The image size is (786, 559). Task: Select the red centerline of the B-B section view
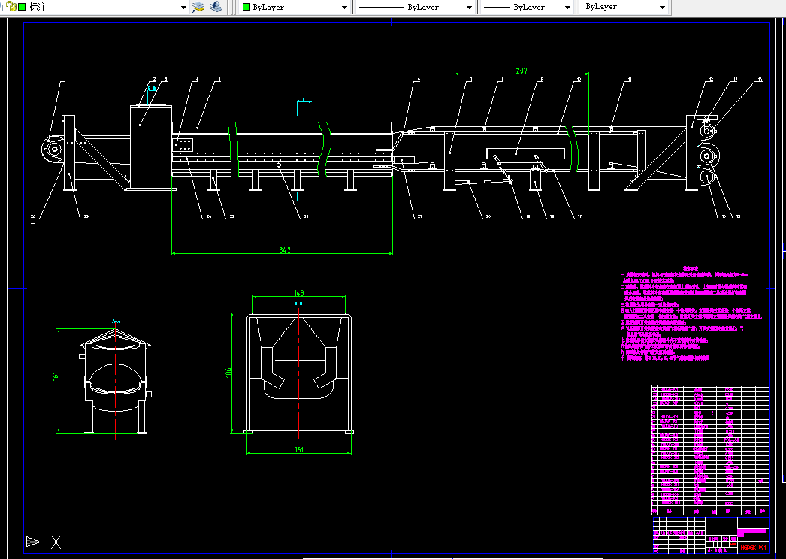(x=299, y=373)
